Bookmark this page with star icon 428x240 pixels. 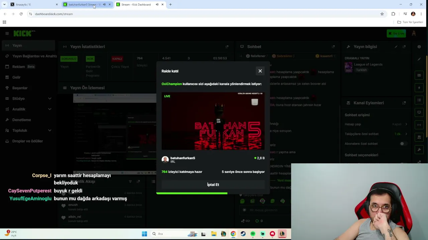click(382, 14)
